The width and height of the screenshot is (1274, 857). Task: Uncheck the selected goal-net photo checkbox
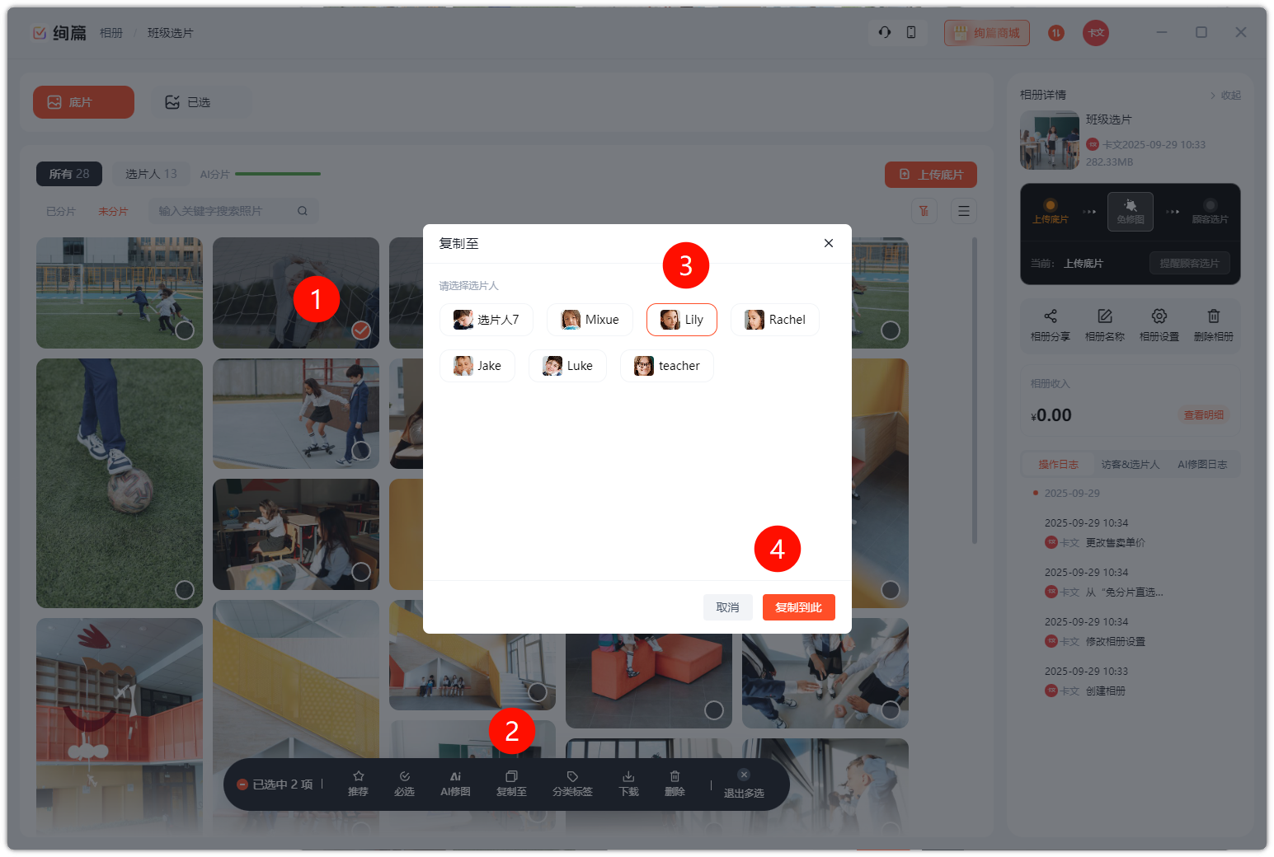point(361,330)
